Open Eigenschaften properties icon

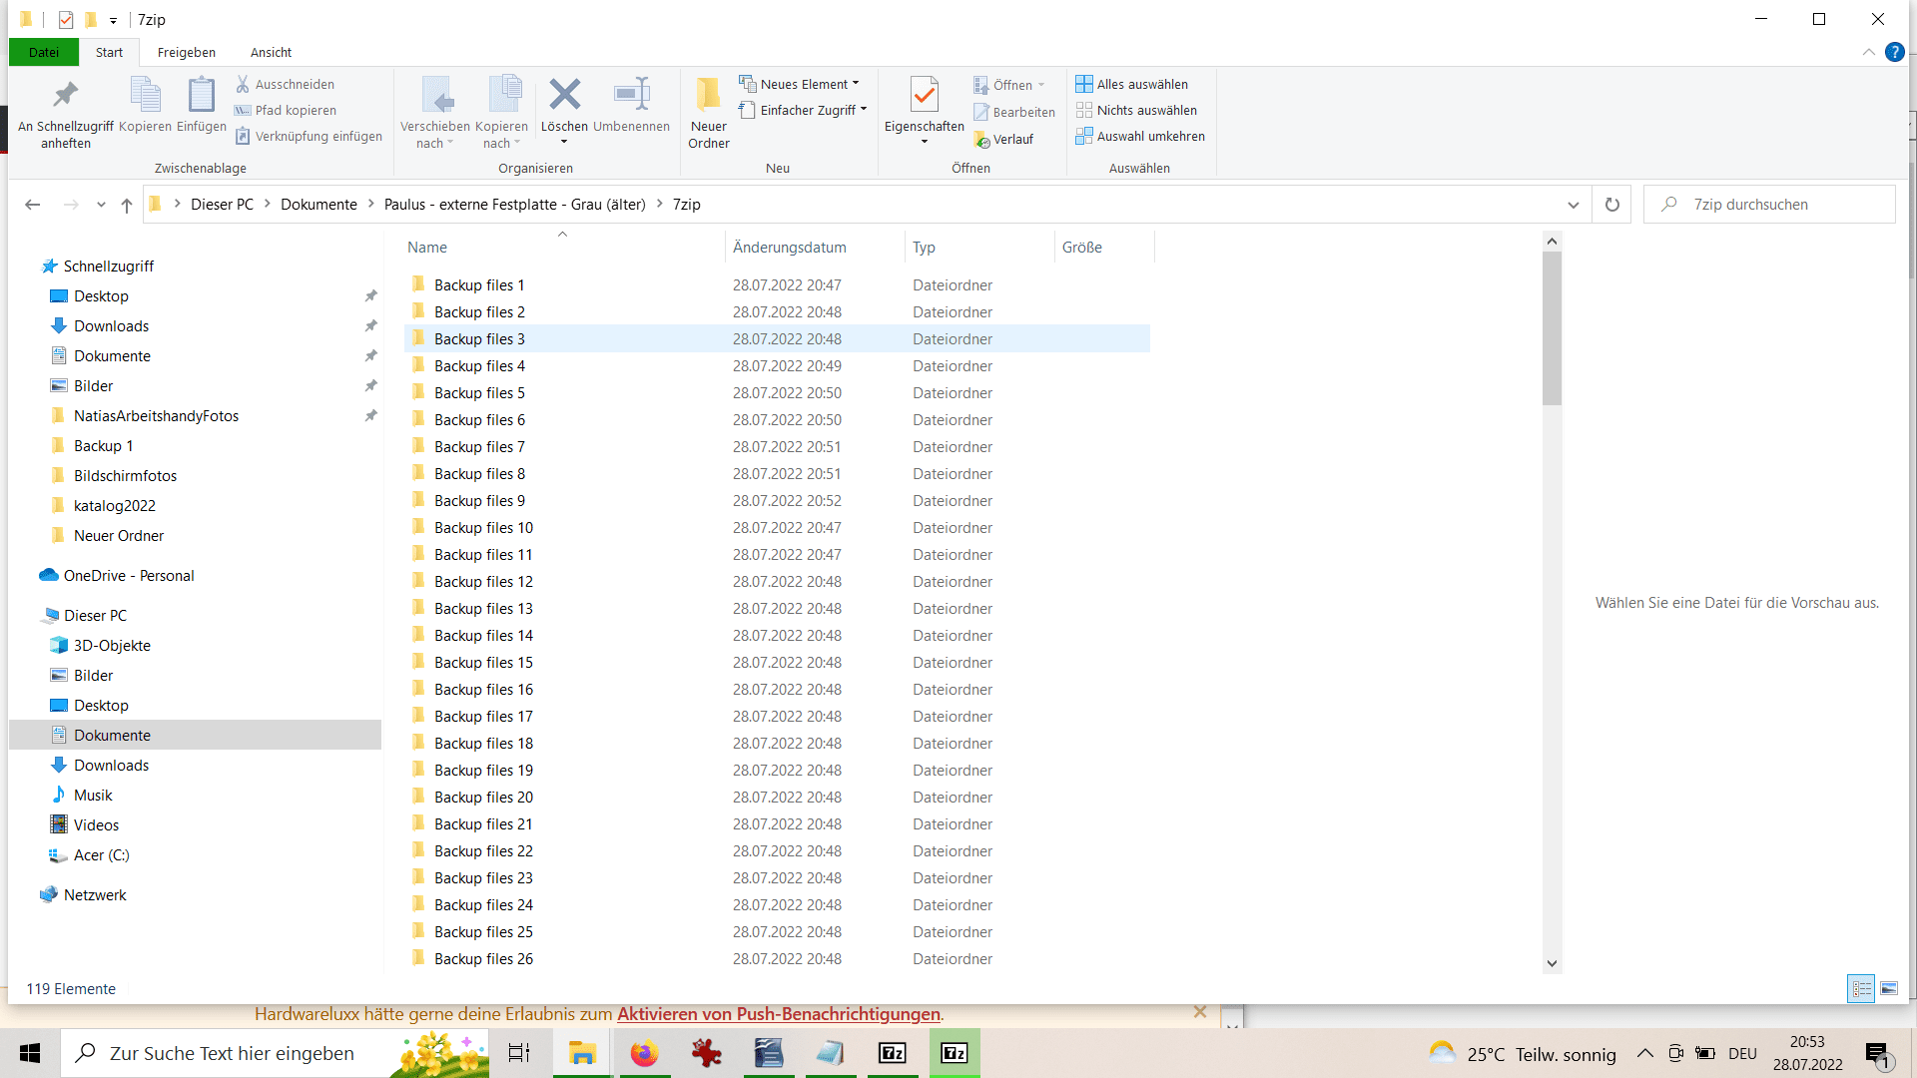click(x=924, y=96)
